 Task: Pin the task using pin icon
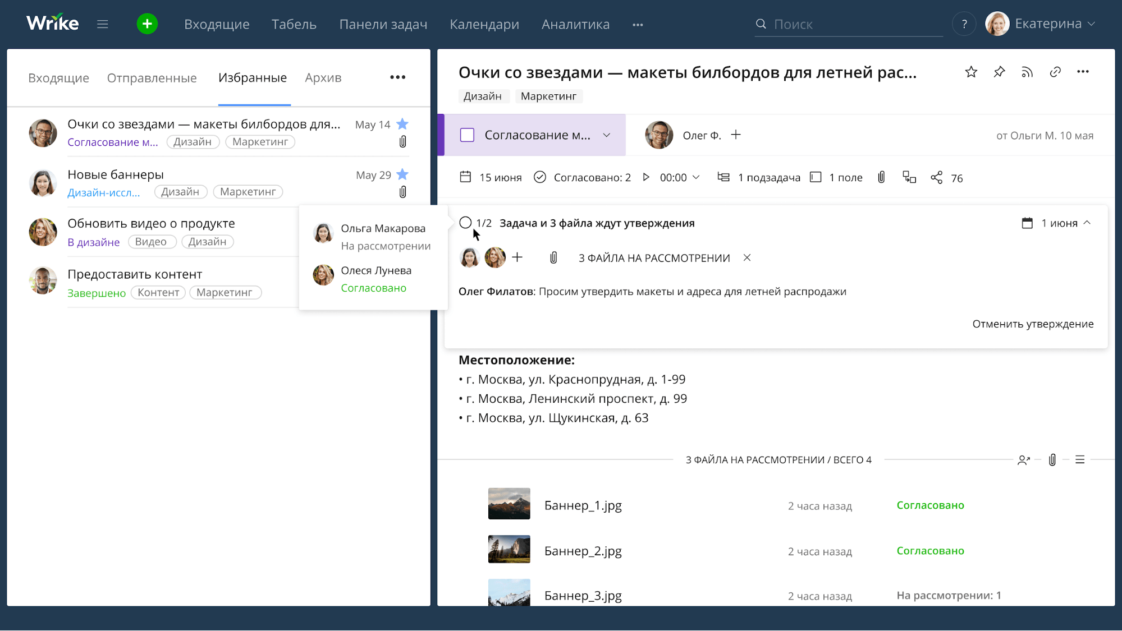999,72
